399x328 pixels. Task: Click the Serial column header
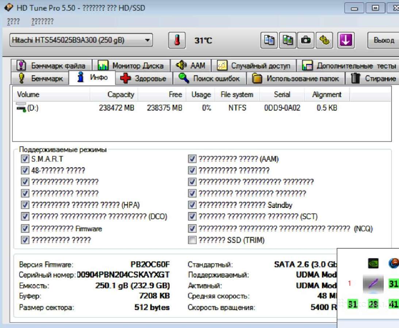(282, 94)
